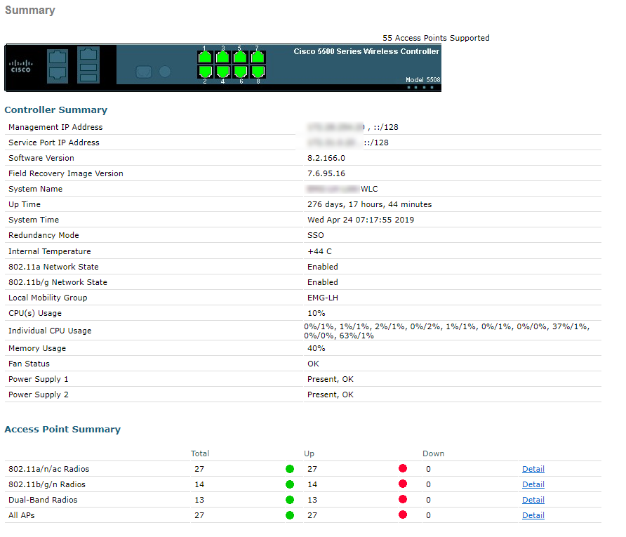Click the Cisco logo on the controller

coord(21,66)
